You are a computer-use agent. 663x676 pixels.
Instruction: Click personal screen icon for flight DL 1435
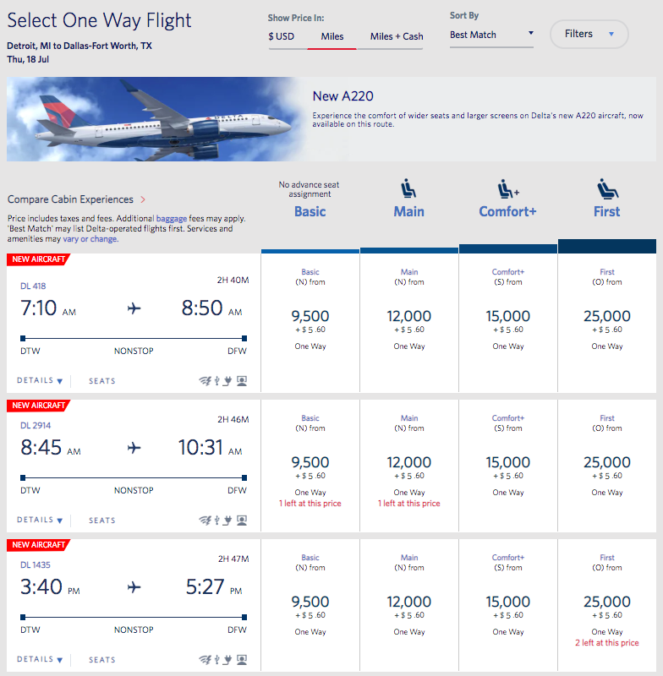click(x=242, y=659)
